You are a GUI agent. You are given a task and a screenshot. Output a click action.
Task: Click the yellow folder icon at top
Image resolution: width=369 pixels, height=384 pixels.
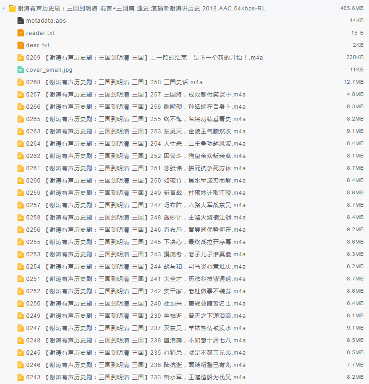[12, 9]
